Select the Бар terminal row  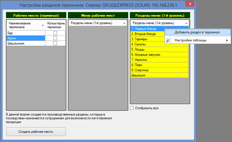(26, 33)
